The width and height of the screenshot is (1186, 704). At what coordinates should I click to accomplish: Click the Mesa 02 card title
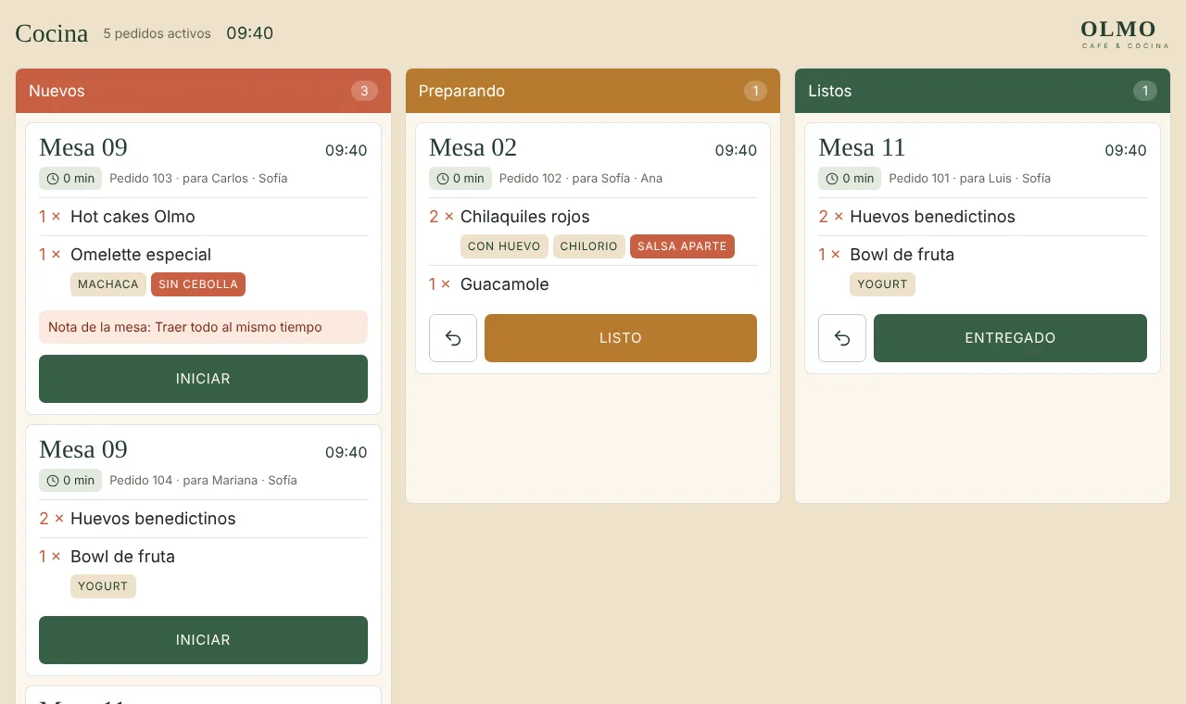coord(473,147)
